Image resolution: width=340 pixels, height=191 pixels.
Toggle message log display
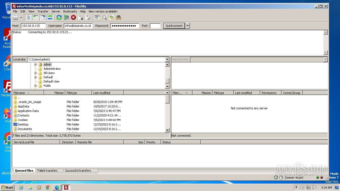(28, 18)
